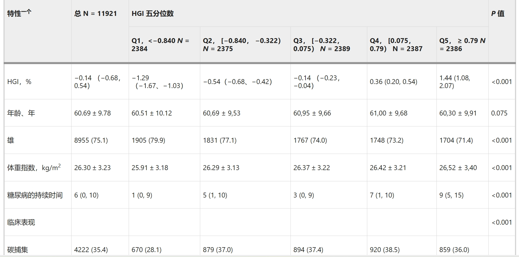This screenshot has height=257, width=519.
Task: Click the 年龄、年 row label
Action: click(21, 113)
